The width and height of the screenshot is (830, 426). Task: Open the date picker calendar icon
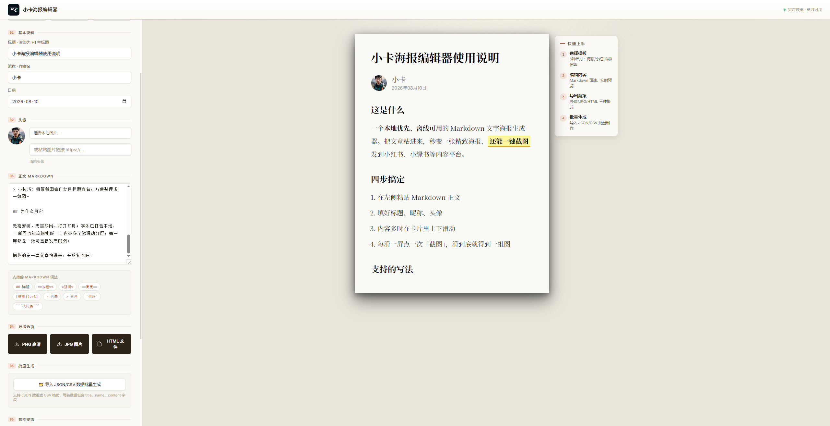pos(124,101)
